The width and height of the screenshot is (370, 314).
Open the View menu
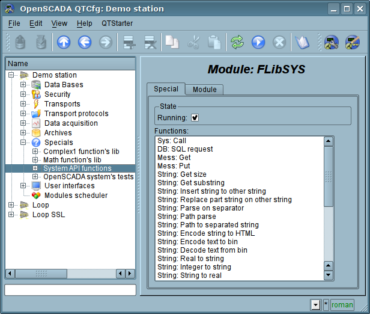point(59,23)
